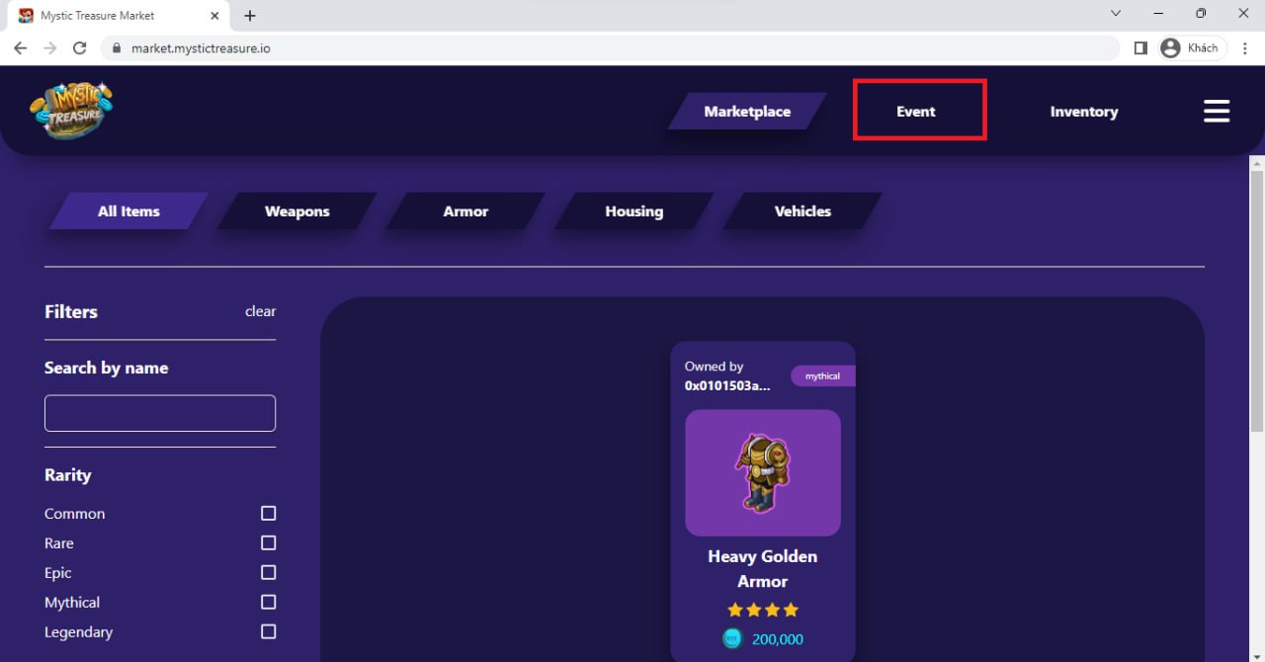1265x662 pixels.
Task: Click the browser forward arrow
Action: click(49, 47)
